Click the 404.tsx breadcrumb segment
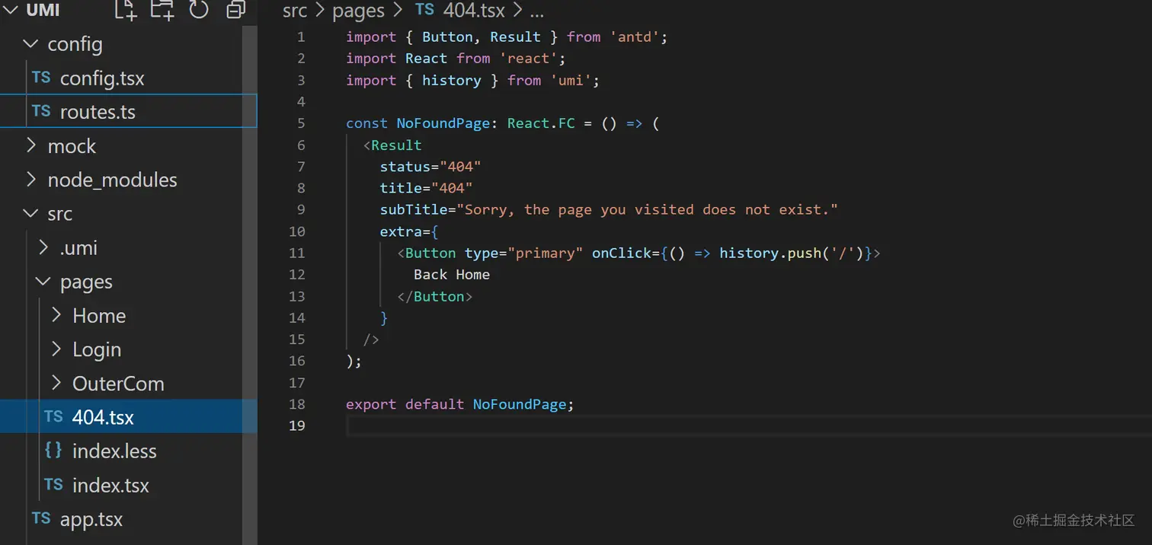1152x545 pixels. [474, 11]
